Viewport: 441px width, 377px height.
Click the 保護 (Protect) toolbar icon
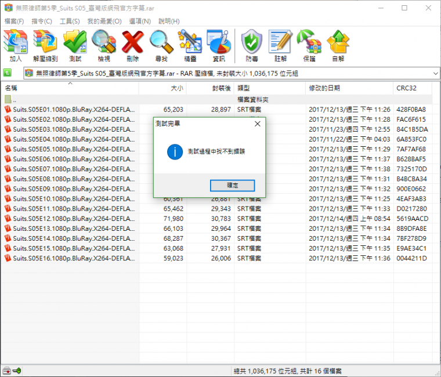309,46
